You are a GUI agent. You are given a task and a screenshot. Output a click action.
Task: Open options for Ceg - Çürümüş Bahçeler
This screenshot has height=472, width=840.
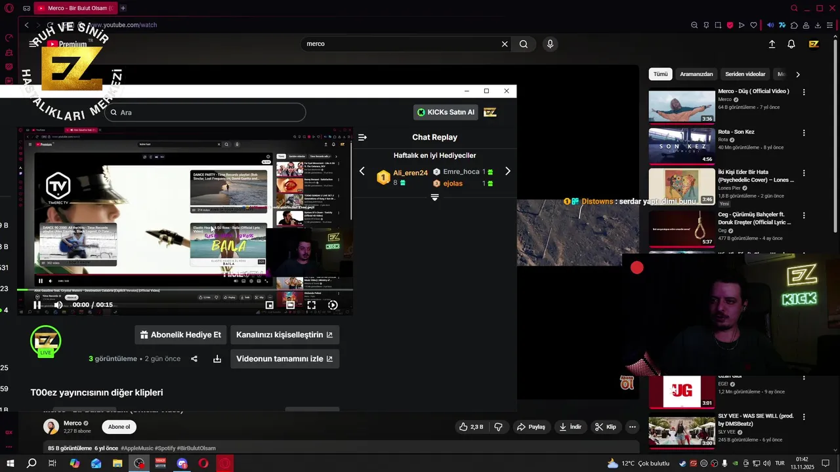click(804, 215)
